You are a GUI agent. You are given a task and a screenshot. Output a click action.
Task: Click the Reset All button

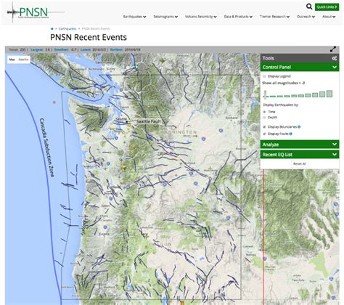pyautogui.click(x=300, y=164)
